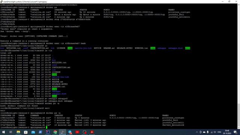The image size is (240, 135).
Task: Switch the ENG input language
Action: point(219,132)
